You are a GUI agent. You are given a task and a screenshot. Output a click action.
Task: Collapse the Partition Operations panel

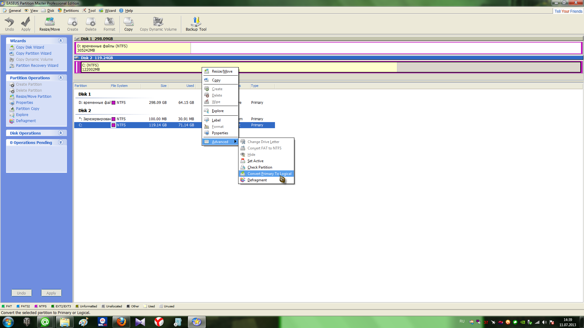(x=61, y=78)
